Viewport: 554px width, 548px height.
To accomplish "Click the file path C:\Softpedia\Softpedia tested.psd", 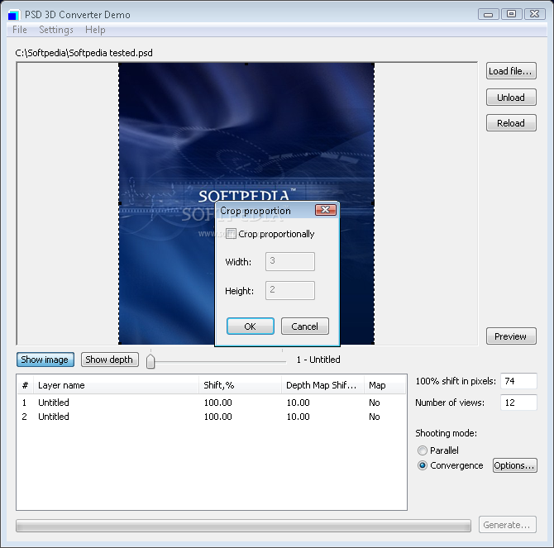I will point(84,53).
